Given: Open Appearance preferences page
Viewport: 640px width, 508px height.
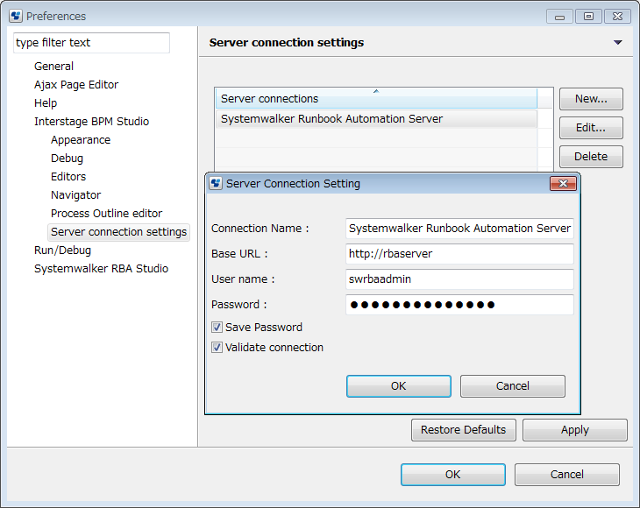Looking at the screenshot, I should point(81,140).
